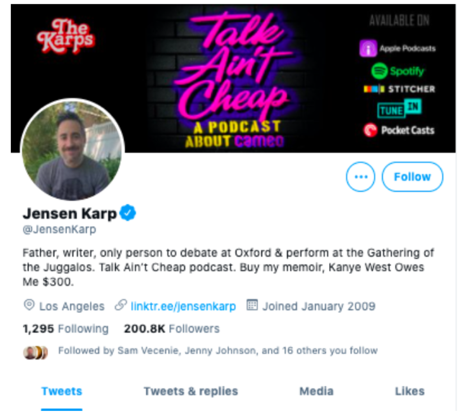The width and height of the screenshot is (468, 419).
Task: View the 200.8K Followers list
Action: tap(172, 329)
